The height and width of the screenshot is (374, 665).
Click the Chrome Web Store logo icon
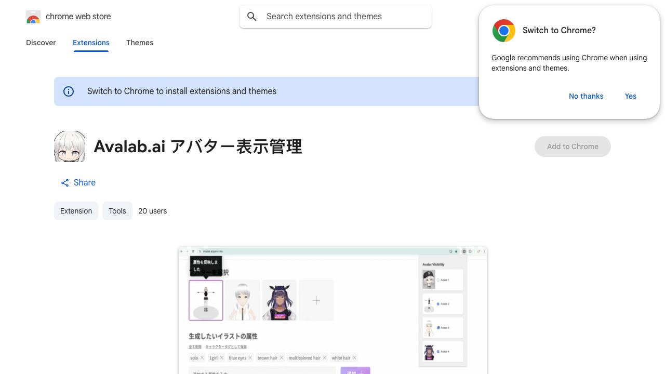tap(33, 17)
